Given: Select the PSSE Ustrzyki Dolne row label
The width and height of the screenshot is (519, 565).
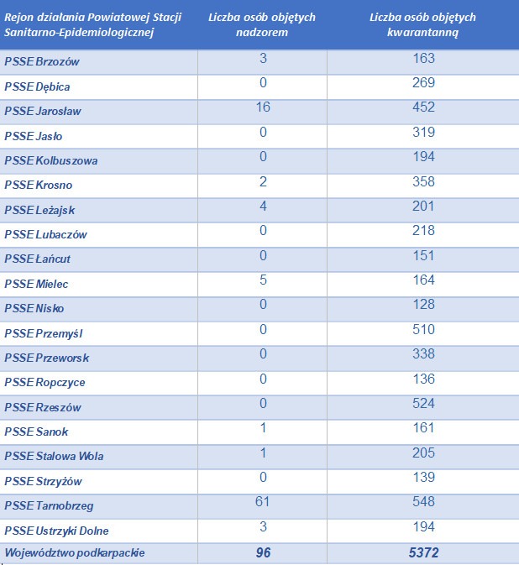Looking at the screenshot, I should coord(56,531).
